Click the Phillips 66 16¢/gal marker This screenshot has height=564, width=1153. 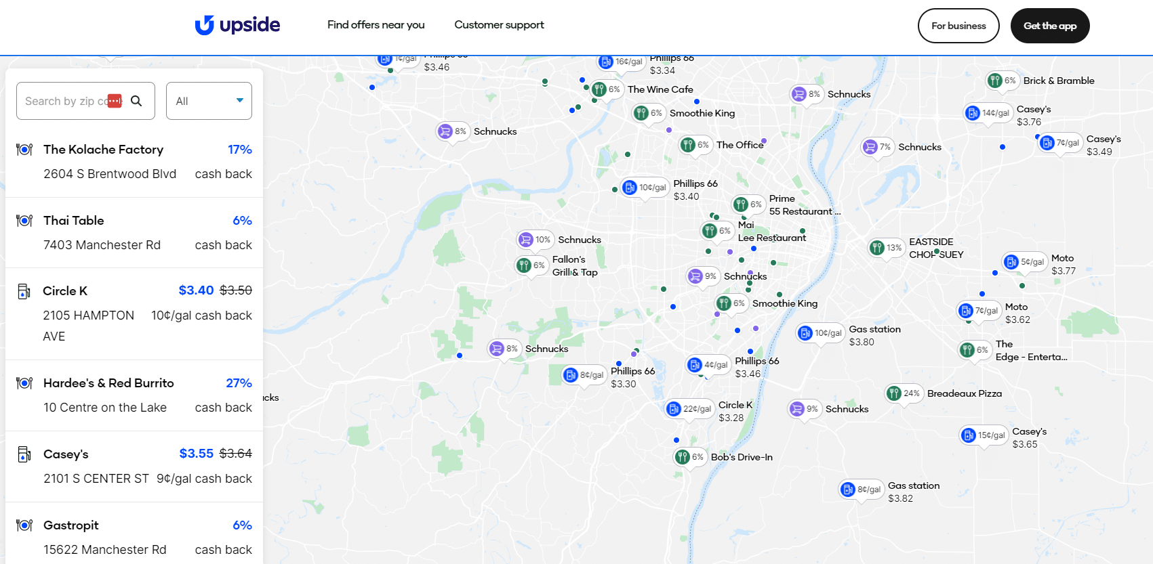click(621, 62)
